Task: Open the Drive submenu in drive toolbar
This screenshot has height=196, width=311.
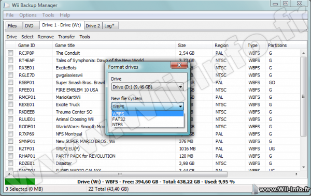Action: click(x=12, y=37)
